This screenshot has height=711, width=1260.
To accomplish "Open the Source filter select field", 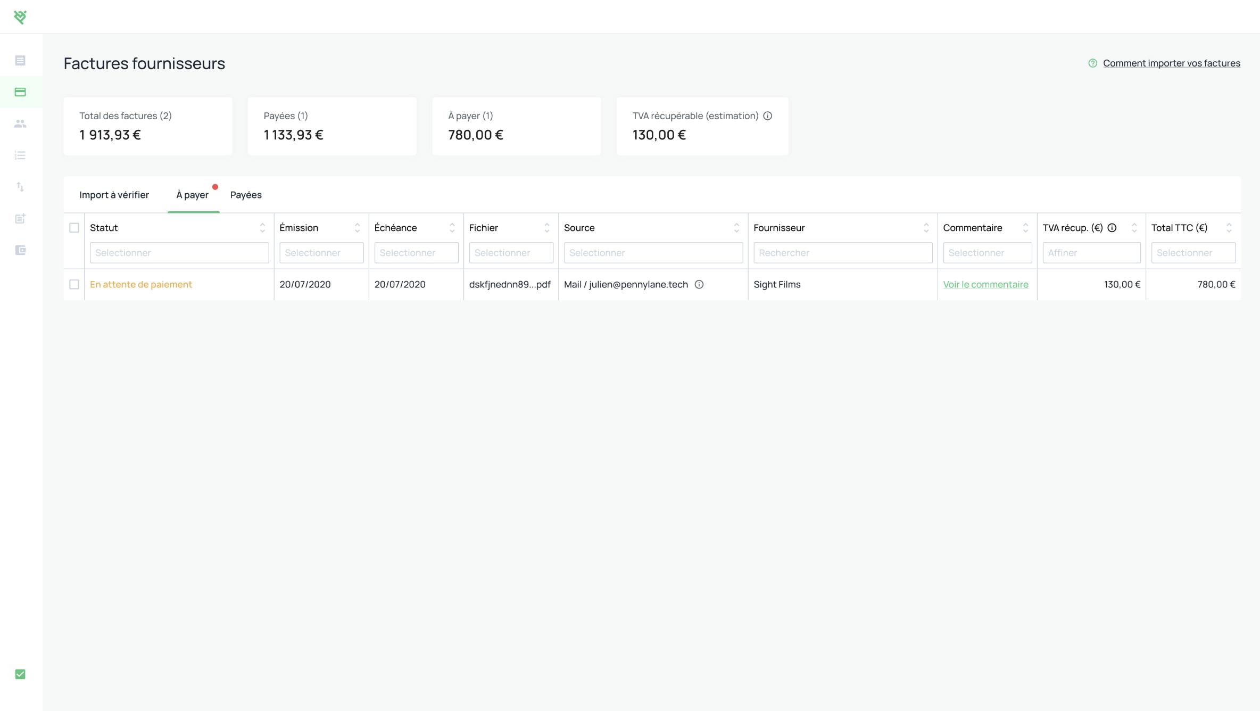I will [653, 253].
